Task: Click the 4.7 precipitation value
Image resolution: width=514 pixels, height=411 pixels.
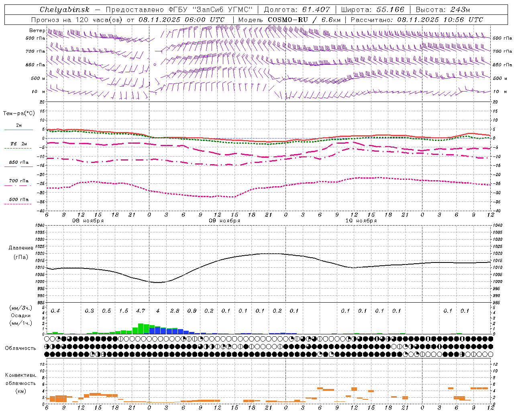Action: tap(141, 311)
